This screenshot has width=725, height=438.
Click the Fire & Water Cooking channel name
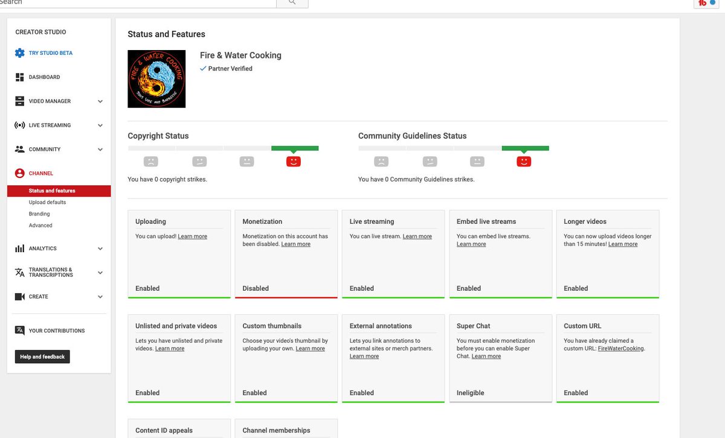240,56
